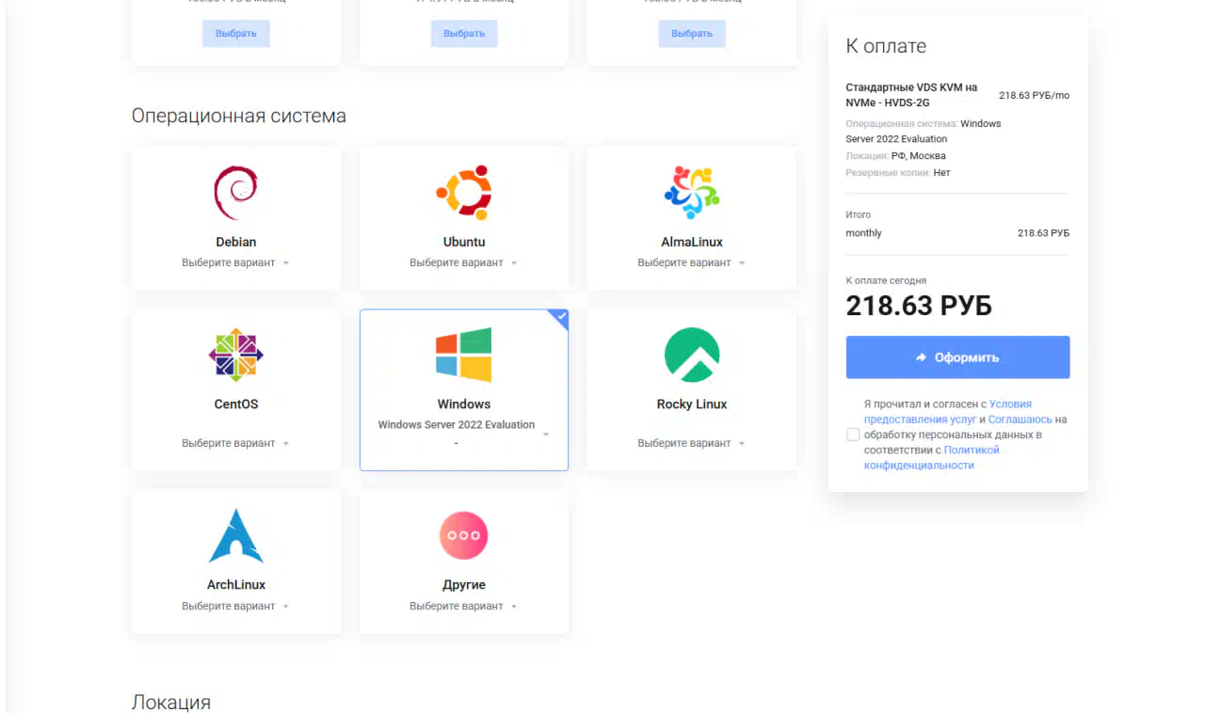Click the monthly billing label
This screenshot has height=713, width=1205.
click(863, 232)
